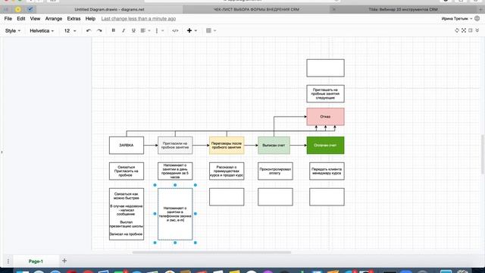This screenshot has height=273, width=485.
Task: Select the empty box under 'Проконтролировал оплату'
Action: pos(275,197)
